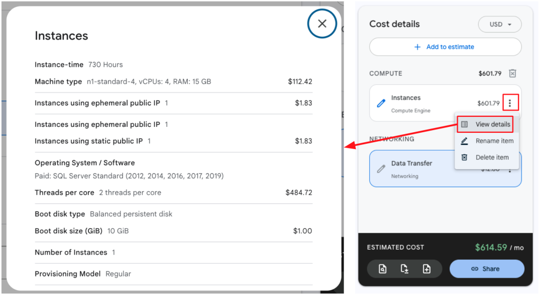Screen dimensions: 540x296
Task: Click the link icon on the Share button
Action: pos(475,269)
